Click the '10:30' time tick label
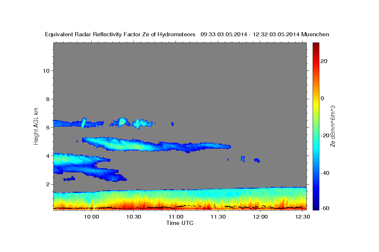 134,217
